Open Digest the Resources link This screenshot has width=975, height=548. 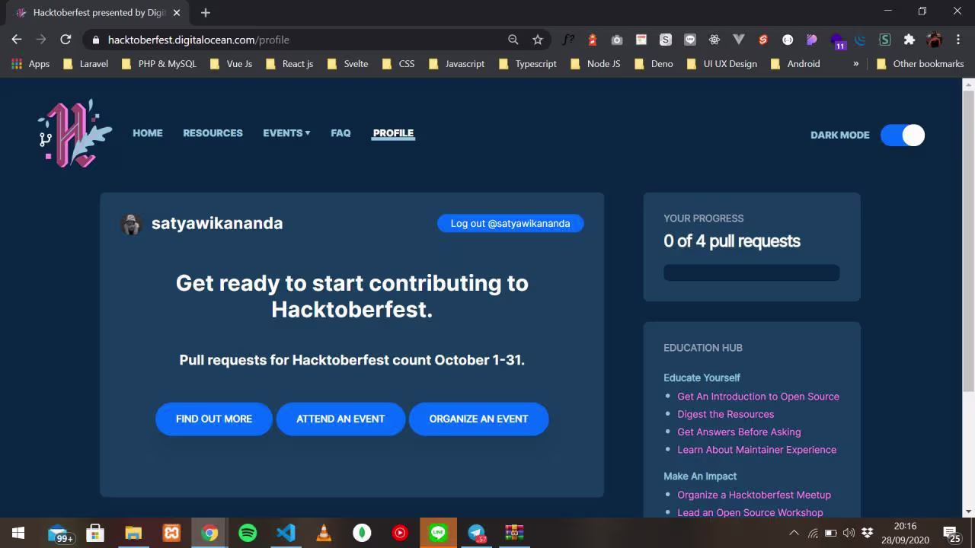[725, 414]
